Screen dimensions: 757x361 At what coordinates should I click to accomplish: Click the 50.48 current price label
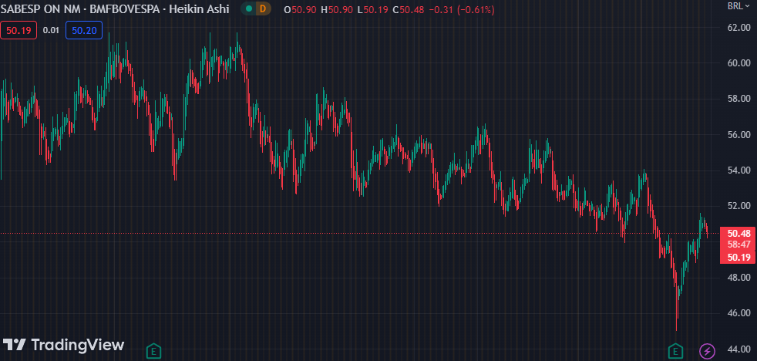coord(738,234)
